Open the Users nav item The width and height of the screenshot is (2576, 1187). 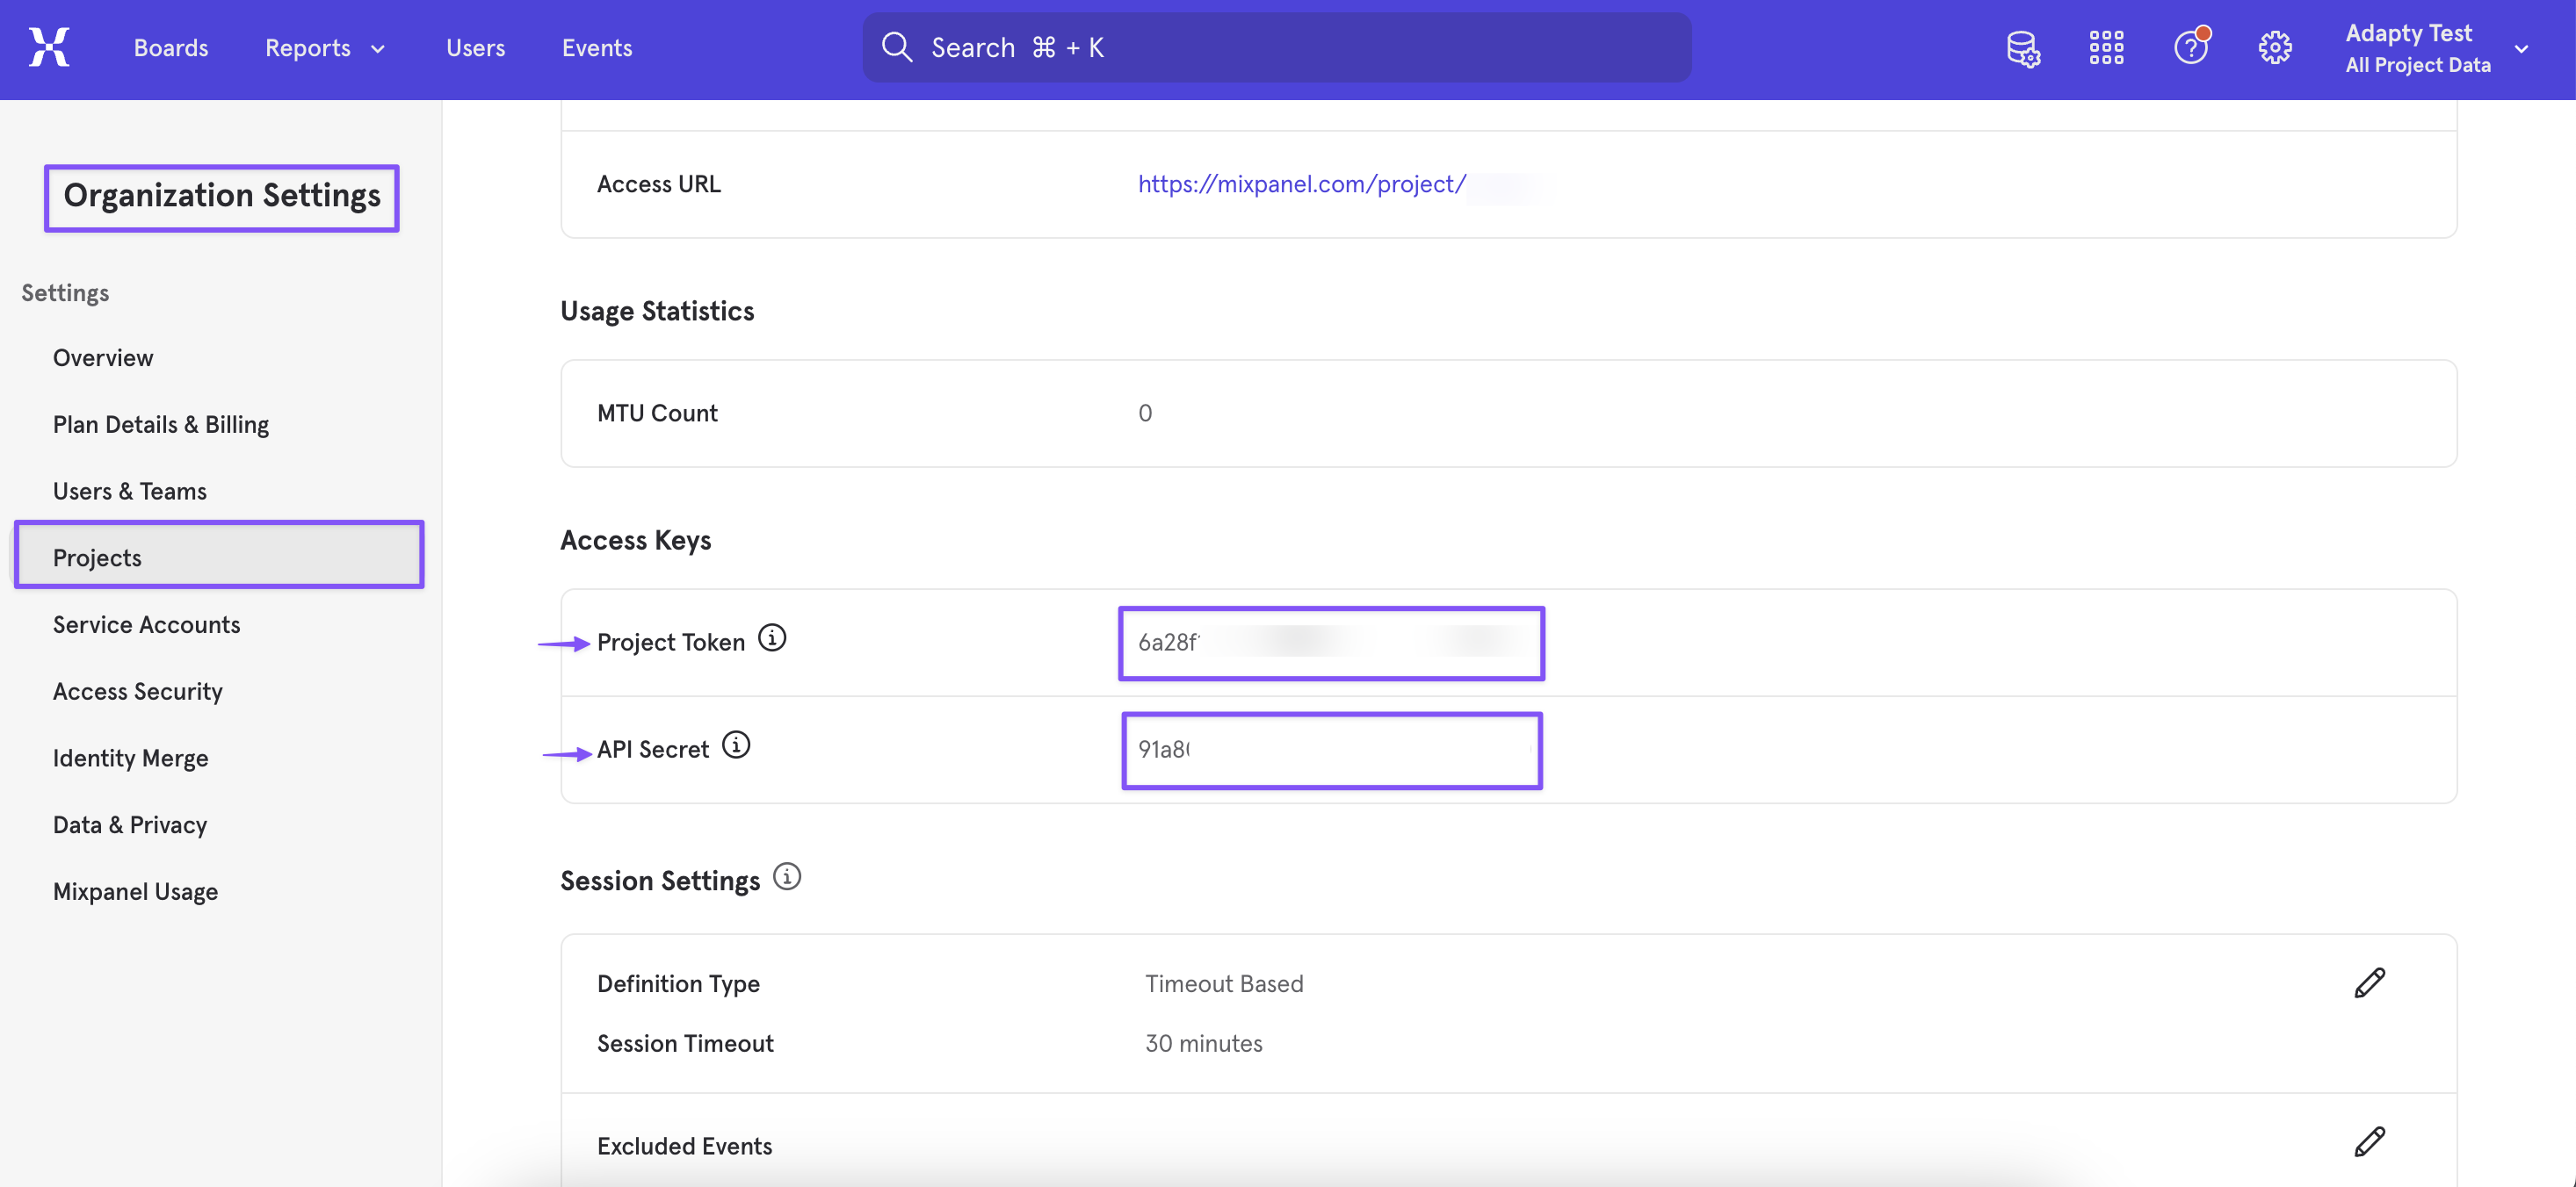click(x=475, y=48)
